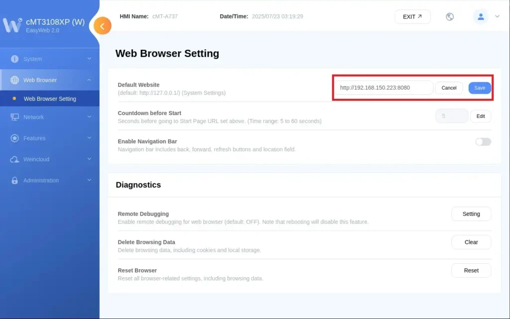Viewport: 510px width, 319px height.
Task: Click the Delete Browsing Data label
Action: (x=146, y=242)
